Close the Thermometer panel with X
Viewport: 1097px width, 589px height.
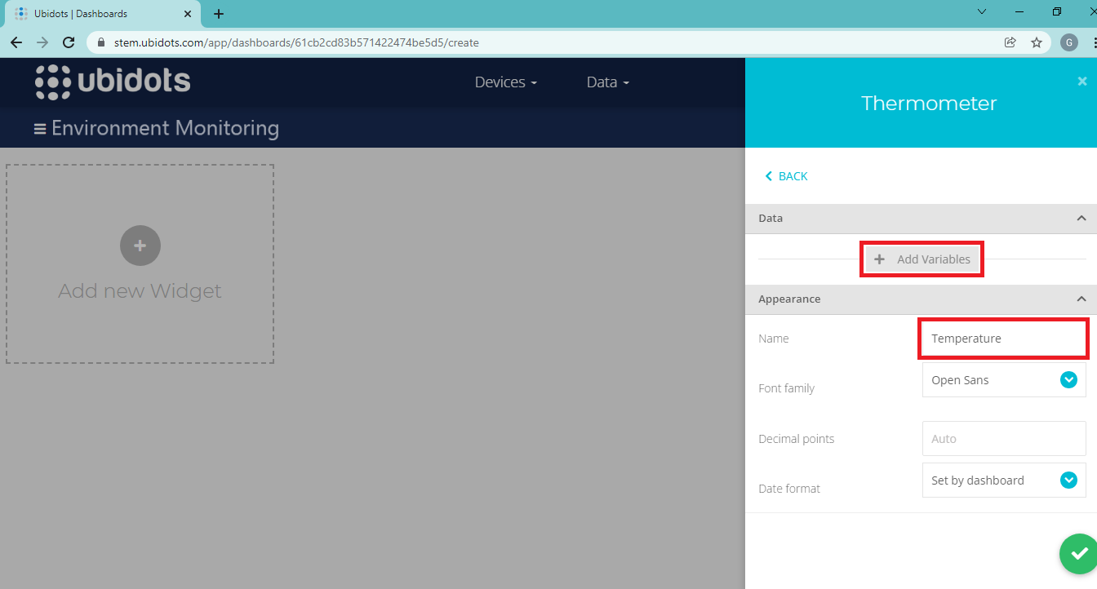[x=1082, y=82]
